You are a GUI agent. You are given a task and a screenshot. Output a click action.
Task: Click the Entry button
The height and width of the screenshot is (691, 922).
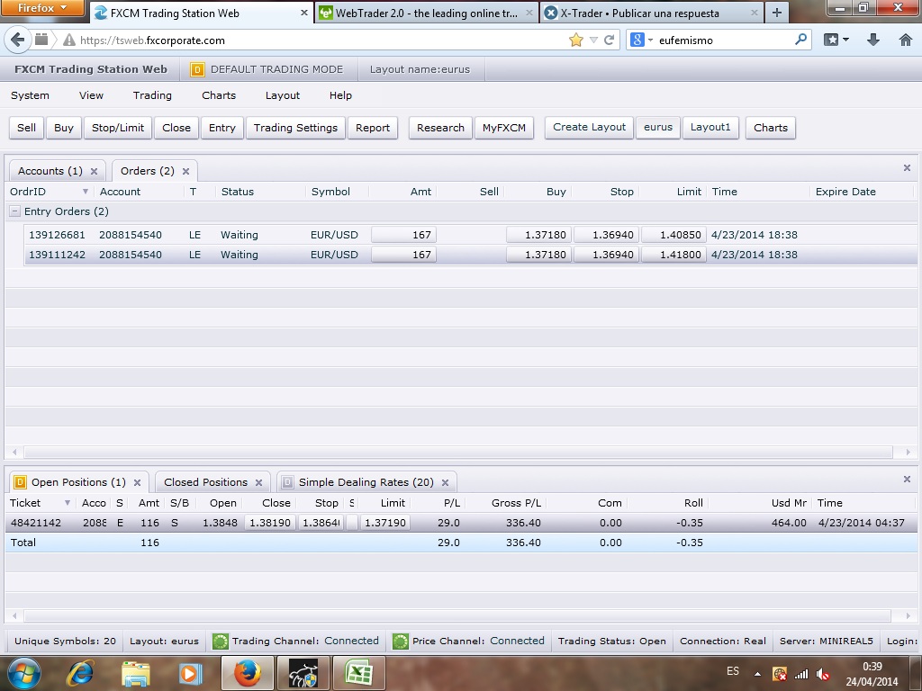pyautogui.click(x=222, y=128)
